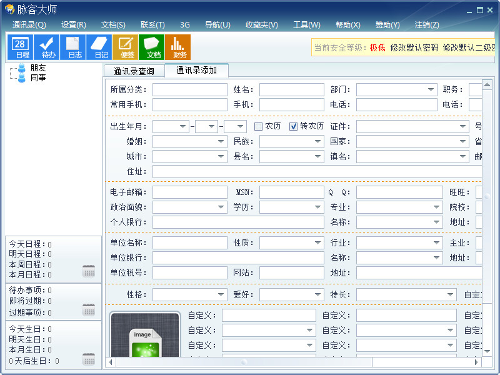Open the 日程 schedule toolbar icon

point(20,47)
